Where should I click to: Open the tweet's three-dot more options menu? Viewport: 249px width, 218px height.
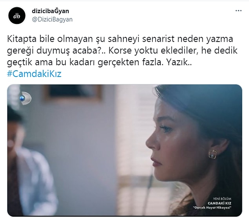[x=238, y=11]
